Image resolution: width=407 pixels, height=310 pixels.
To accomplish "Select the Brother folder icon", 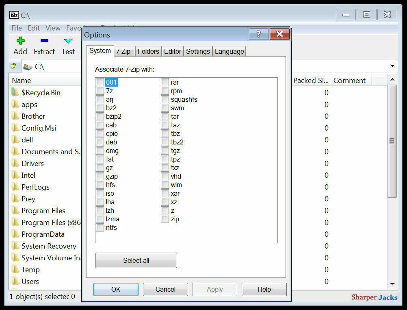I will [15, 116].
